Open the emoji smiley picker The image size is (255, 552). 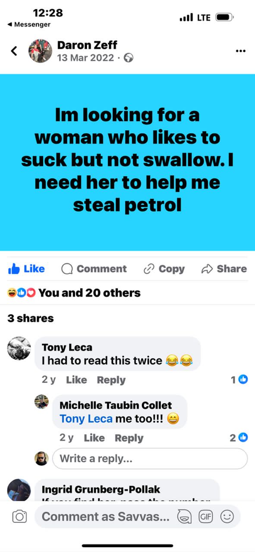[227, 516]
